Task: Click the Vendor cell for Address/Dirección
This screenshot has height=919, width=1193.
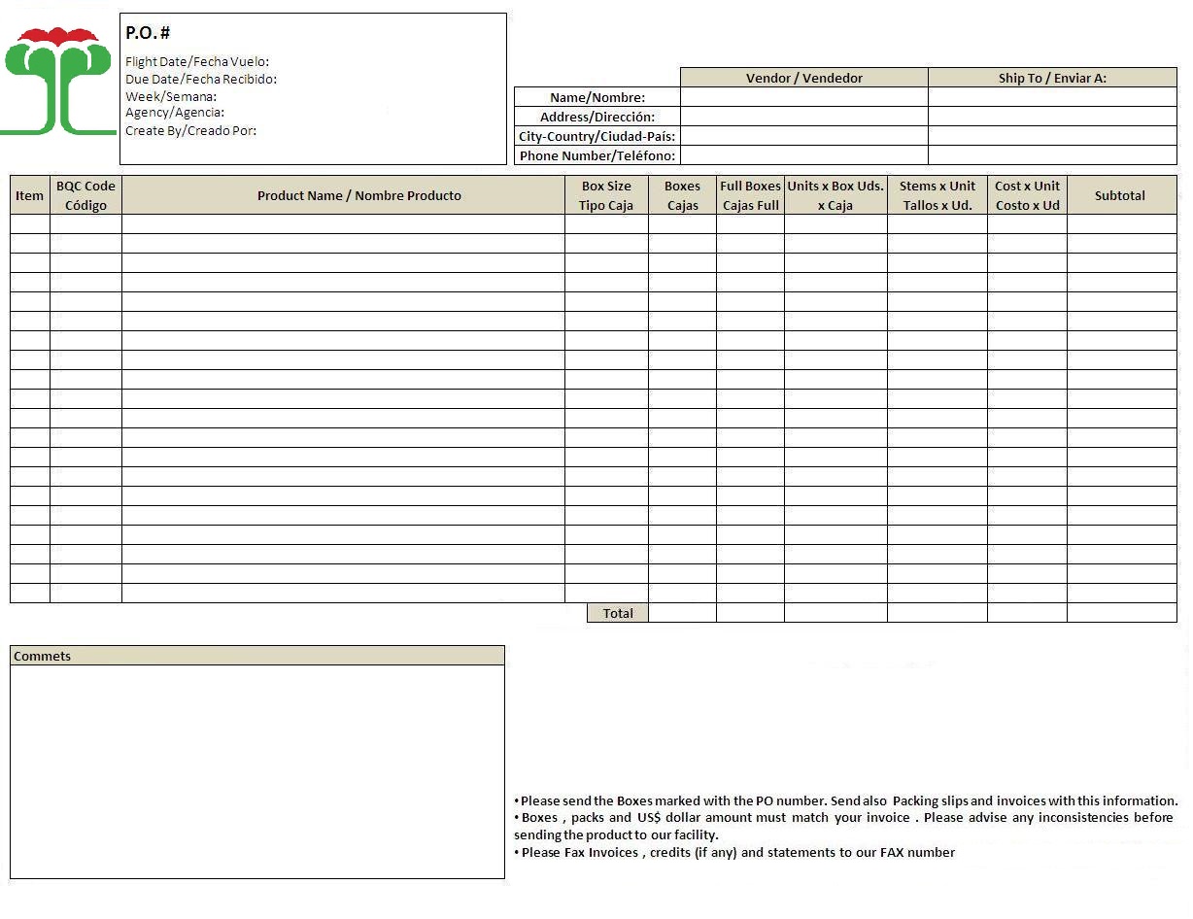Action: point(804,117)
